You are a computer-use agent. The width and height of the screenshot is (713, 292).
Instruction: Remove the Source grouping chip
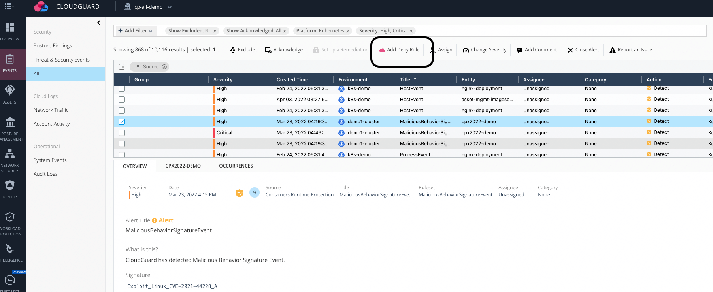pos(164,67)
